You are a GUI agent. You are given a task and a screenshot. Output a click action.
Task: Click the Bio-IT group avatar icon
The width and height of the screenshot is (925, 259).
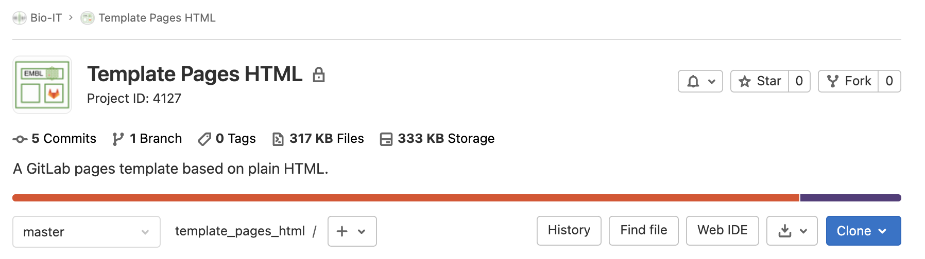pyautogui.click(x=20, y=18)
